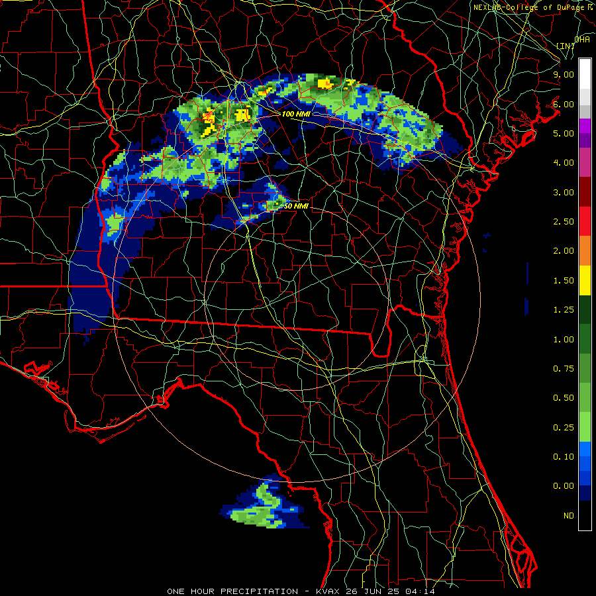596x596 pixels.
Task: Click the '4.00' legend value
Action: click(x=564, y=163)
